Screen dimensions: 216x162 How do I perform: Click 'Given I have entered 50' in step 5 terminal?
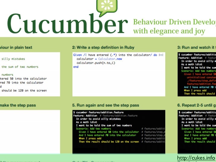109,132
